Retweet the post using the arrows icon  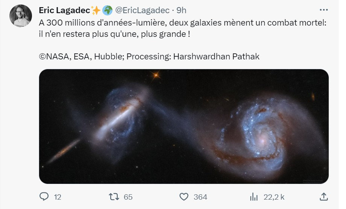tap(114, 197)
